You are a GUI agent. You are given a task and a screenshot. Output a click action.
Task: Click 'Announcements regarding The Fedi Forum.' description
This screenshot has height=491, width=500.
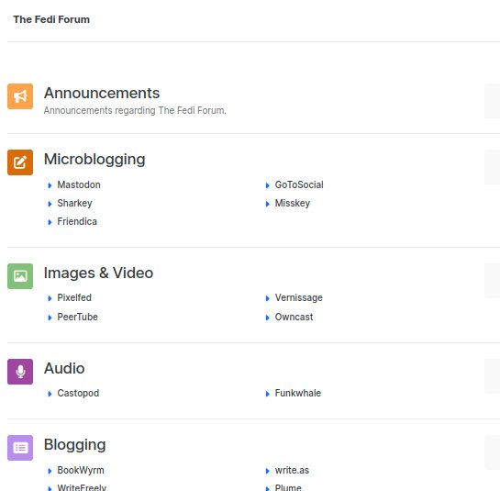pos(135,110)
